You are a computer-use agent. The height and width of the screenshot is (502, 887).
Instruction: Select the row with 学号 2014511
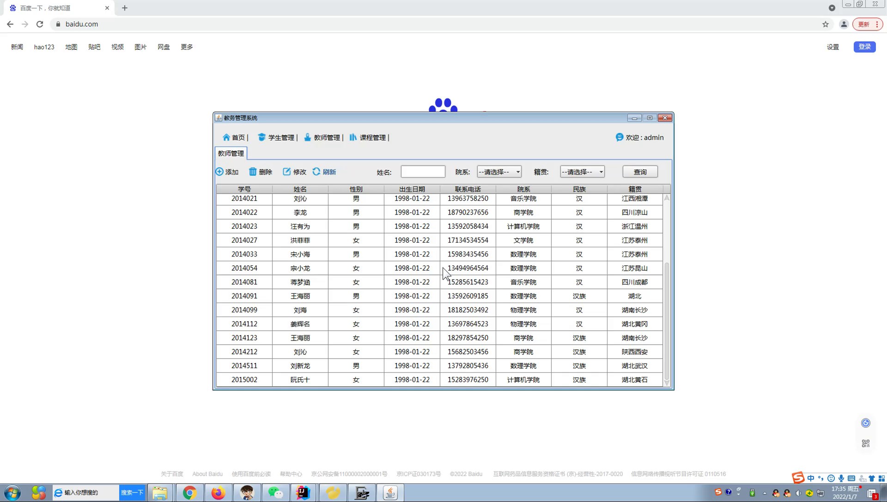[439, 365]
